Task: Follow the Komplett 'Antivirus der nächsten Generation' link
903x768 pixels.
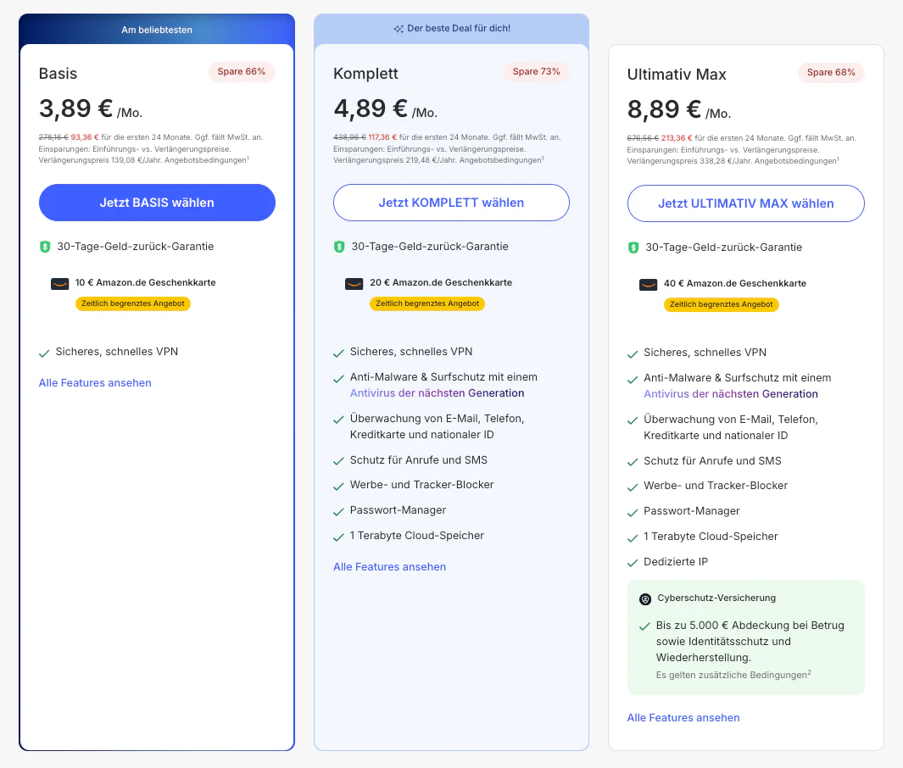Action: click(x=438, y=393)
